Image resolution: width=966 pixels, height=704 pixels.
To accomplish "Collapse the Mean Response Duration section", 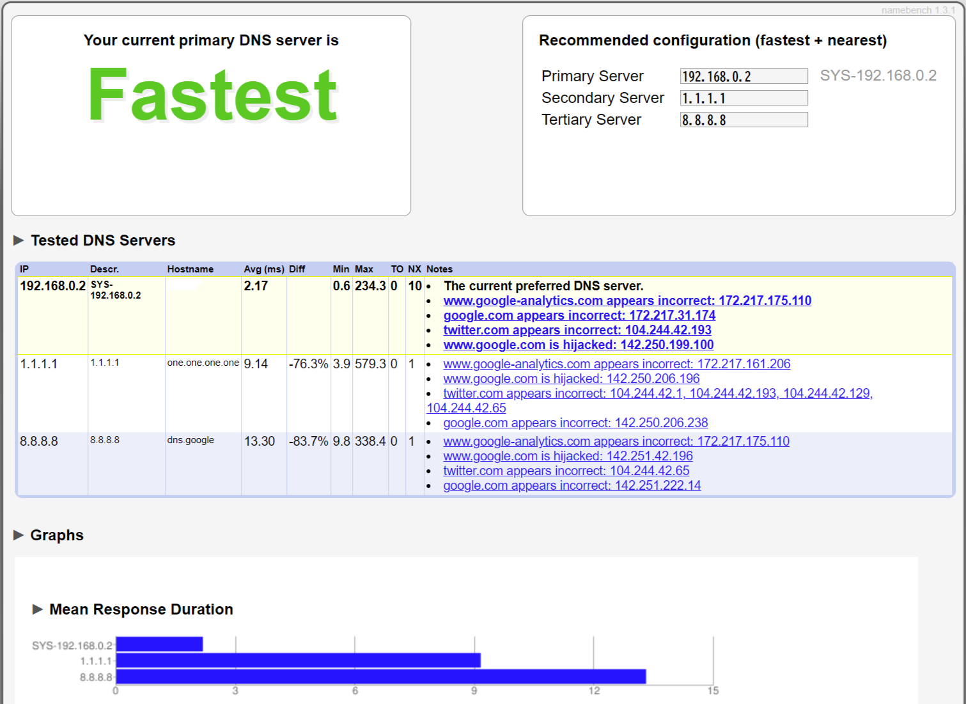I will pos(38,609).
